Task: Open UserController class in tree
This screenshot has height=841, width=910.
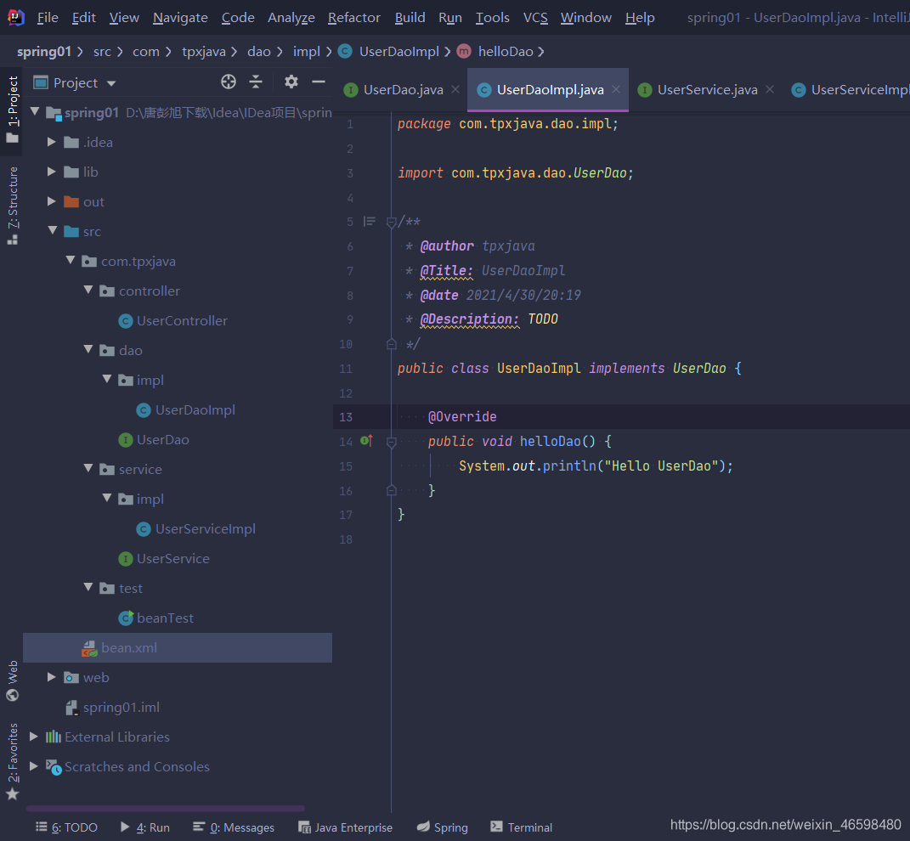Action: [173, 321]
